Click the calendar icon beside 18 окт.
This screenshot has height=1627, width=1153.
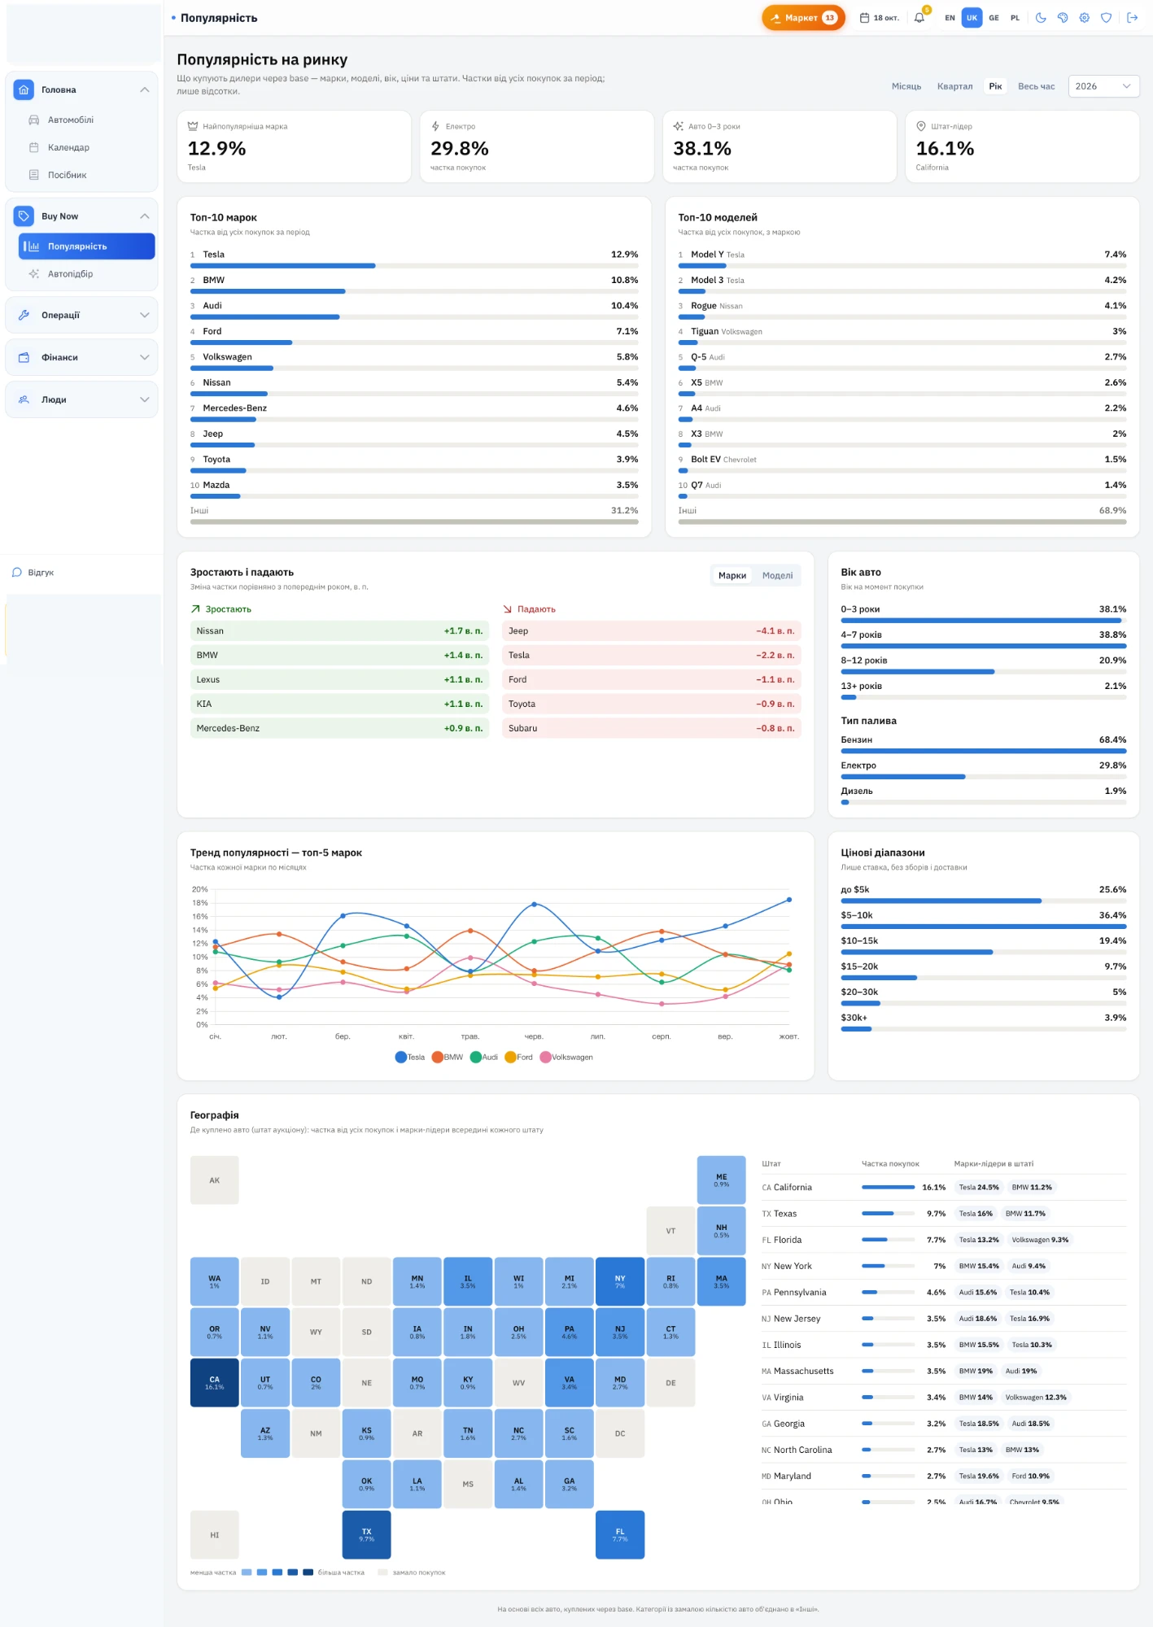pos(864,18)
